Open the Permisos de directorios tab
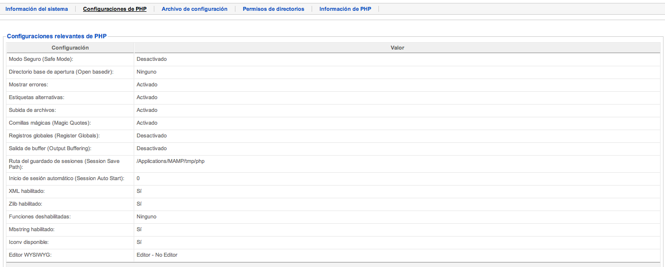665x267 pixels. point(273,9)
